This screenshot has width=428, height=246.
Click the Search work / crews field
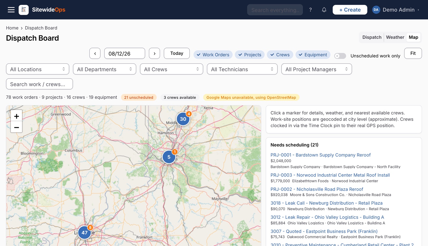click(39, 84)
